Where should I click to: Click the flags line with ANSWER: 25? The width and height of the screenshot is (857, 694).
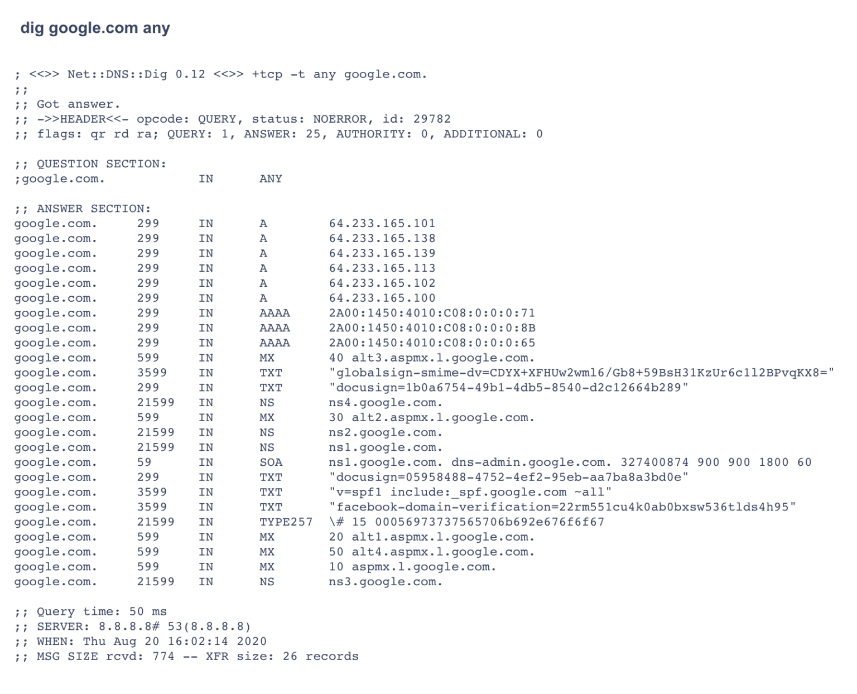278,134
